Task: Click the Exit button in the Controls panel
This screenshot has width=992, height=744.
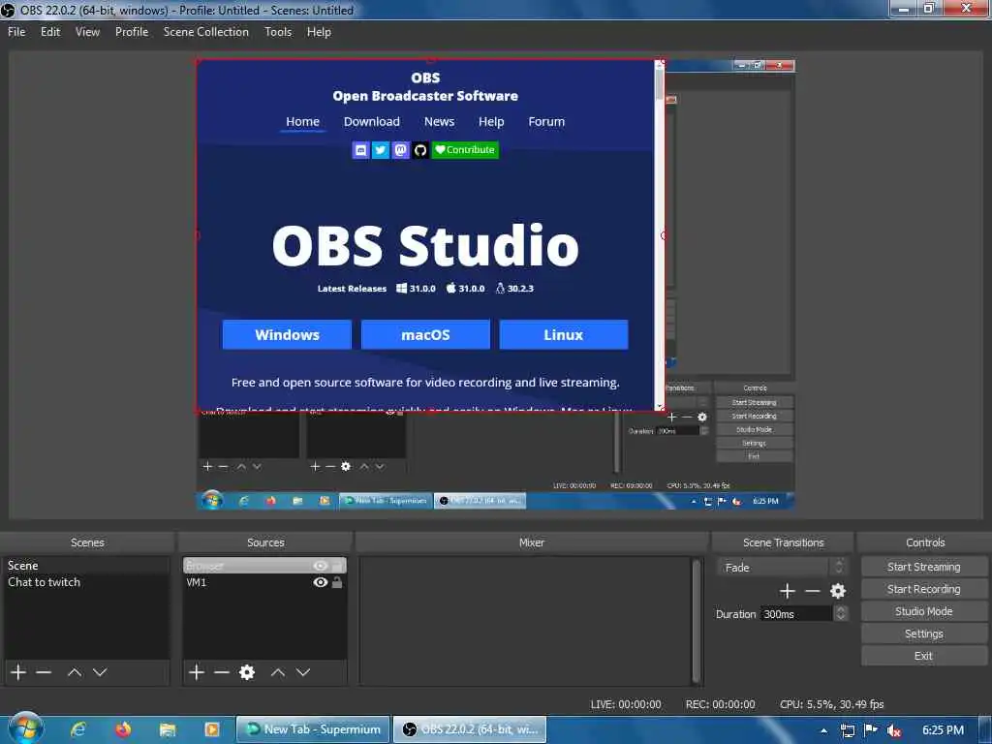Action: 923,656
